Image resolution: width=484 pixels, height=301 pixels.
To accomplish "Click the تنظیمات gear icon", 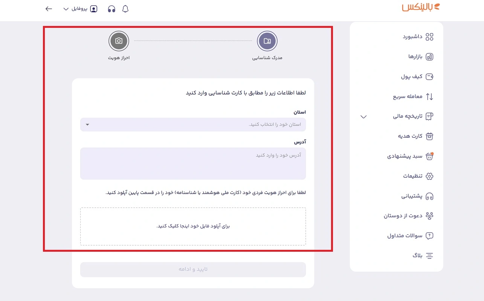I will pyautogui.click(x=429, y=176).
